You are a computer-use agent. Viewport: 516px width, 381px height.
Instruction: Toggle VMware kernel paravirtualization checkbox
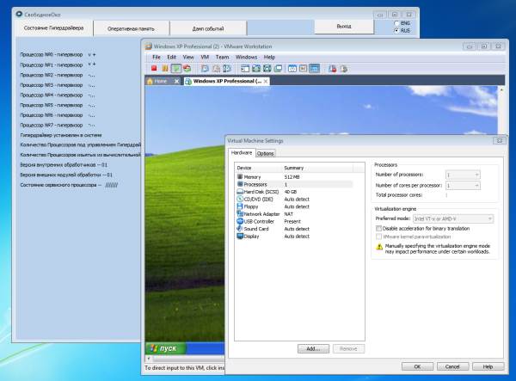tap(378, 237)
